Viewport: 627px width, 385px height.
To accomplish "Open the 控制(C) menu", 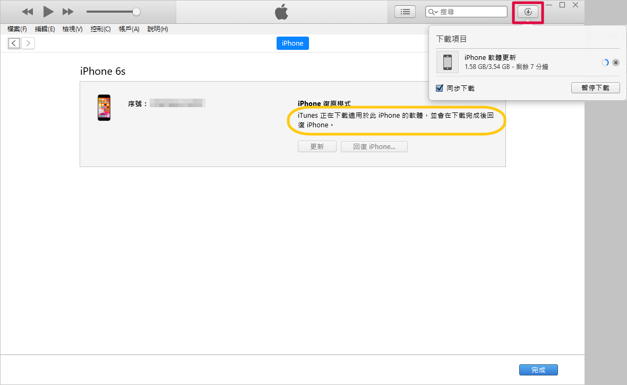I will 100,29.
